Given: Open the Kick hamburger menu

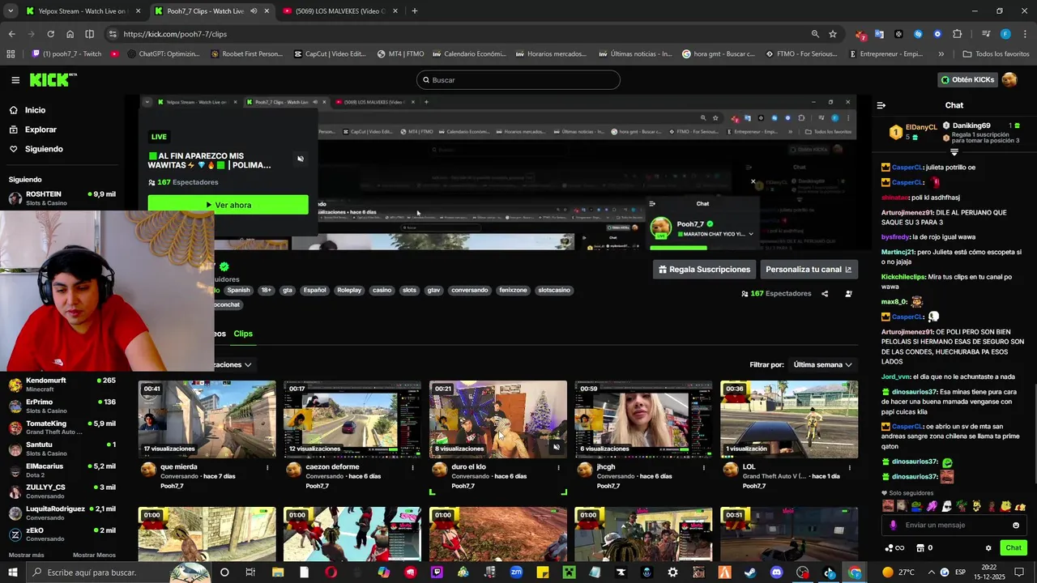Looking at the screenshot, I should [x=15, y=80].
